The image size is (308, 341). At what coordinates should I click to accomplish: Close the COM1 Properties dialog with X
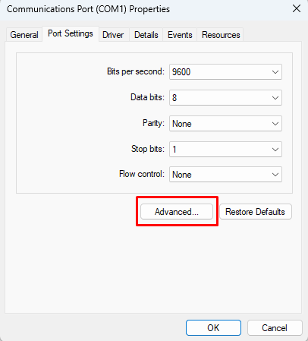tap(297, 8)
